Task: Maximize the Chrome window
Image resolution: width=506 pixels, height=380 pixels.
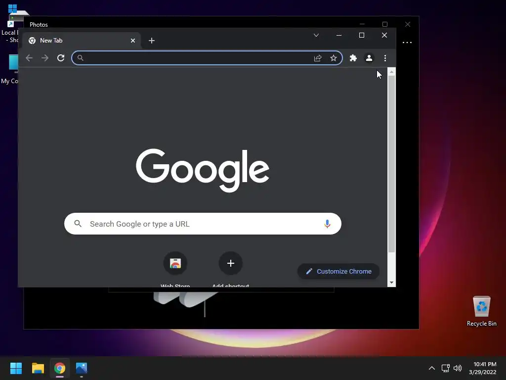Action: click(x=362, y=35)
